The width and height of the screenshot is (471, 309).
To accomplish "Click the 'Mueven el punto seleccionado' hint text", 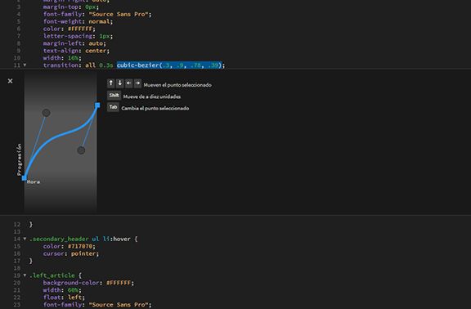I will (x=177, y=85).
